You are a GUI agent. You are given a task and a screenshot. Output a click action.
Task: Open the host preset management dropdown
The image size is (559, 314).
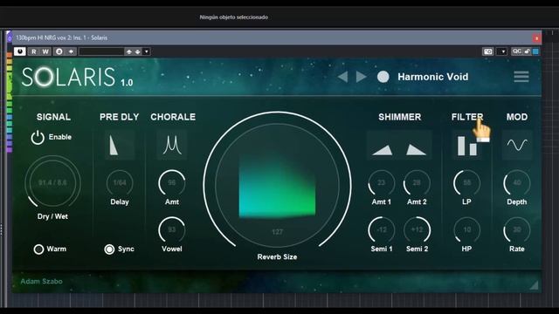click(x=146, y=52)
